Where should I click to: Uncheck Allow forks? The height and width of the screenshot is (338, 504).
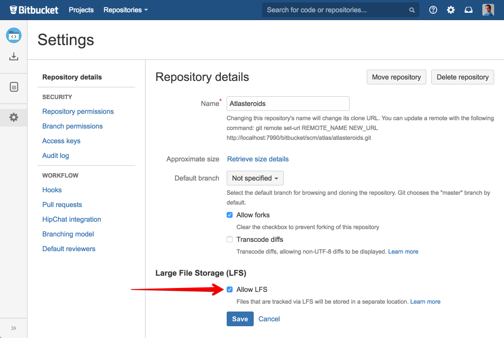point(230,215)
